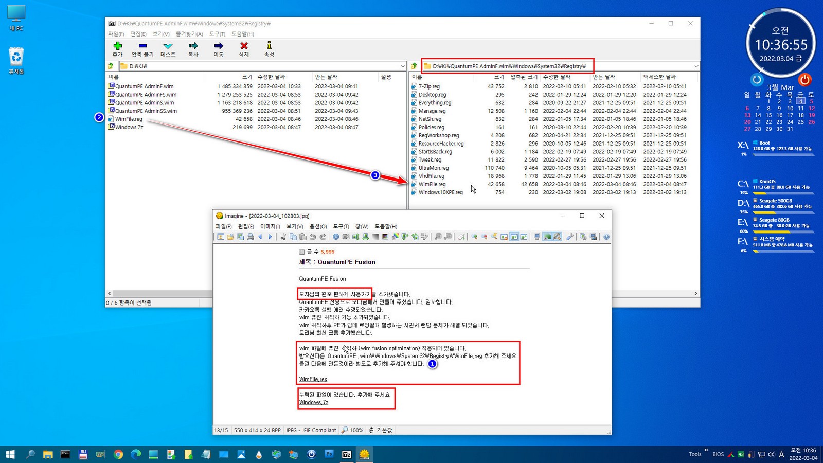Image resolution: width=823 pixels, height=463 pixels.
Task: Click the grayscale icon in Imagine toolbar
Action: (x=375, y=237)
